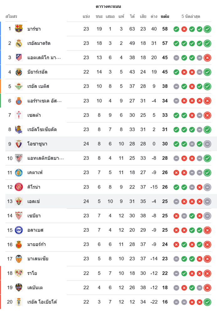
Task: Click Osasuna's latest match grey indicator
Action: click(x=207, y=144)
